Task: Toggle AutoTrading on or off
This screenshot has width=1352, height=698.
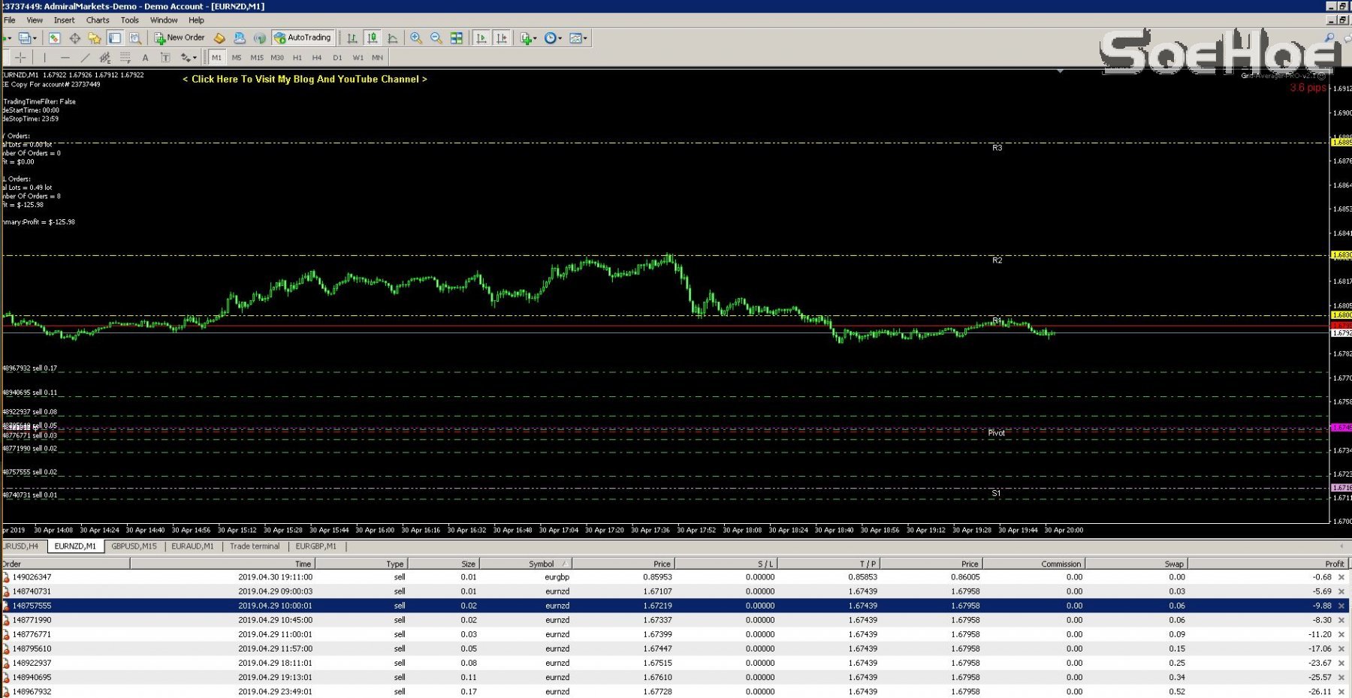Action: click(x=303, y=38)
